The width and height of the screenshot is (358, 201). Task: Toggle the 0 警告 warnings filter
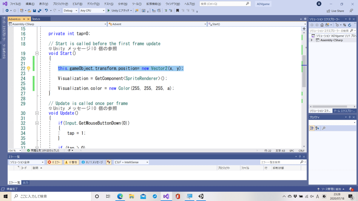coord(71,162)
